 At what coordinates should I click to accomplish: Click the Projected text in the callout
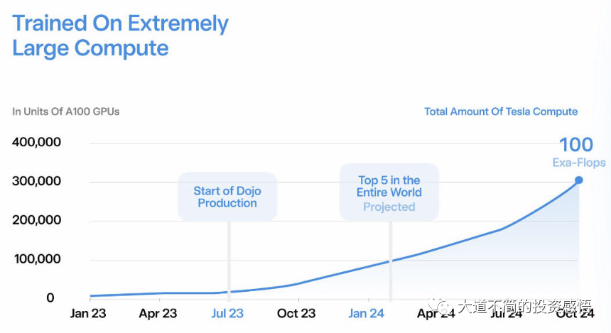click(389, 207)
